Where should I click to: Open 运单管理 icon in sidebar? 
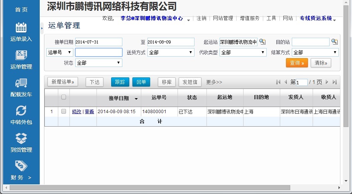coord(21,55)
